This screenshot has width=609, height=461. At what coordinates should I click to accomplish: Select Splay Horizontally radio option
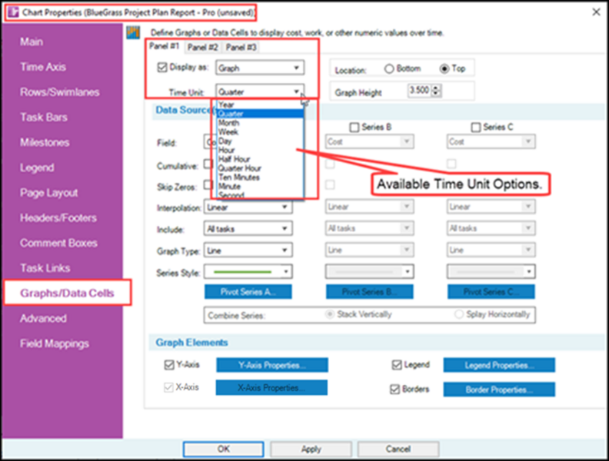pyautogui.click(x=459, y=314)
